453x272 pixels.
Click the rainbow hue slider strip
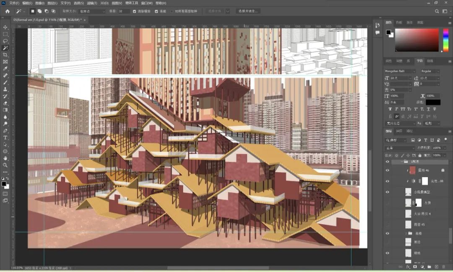click(446, 40)
